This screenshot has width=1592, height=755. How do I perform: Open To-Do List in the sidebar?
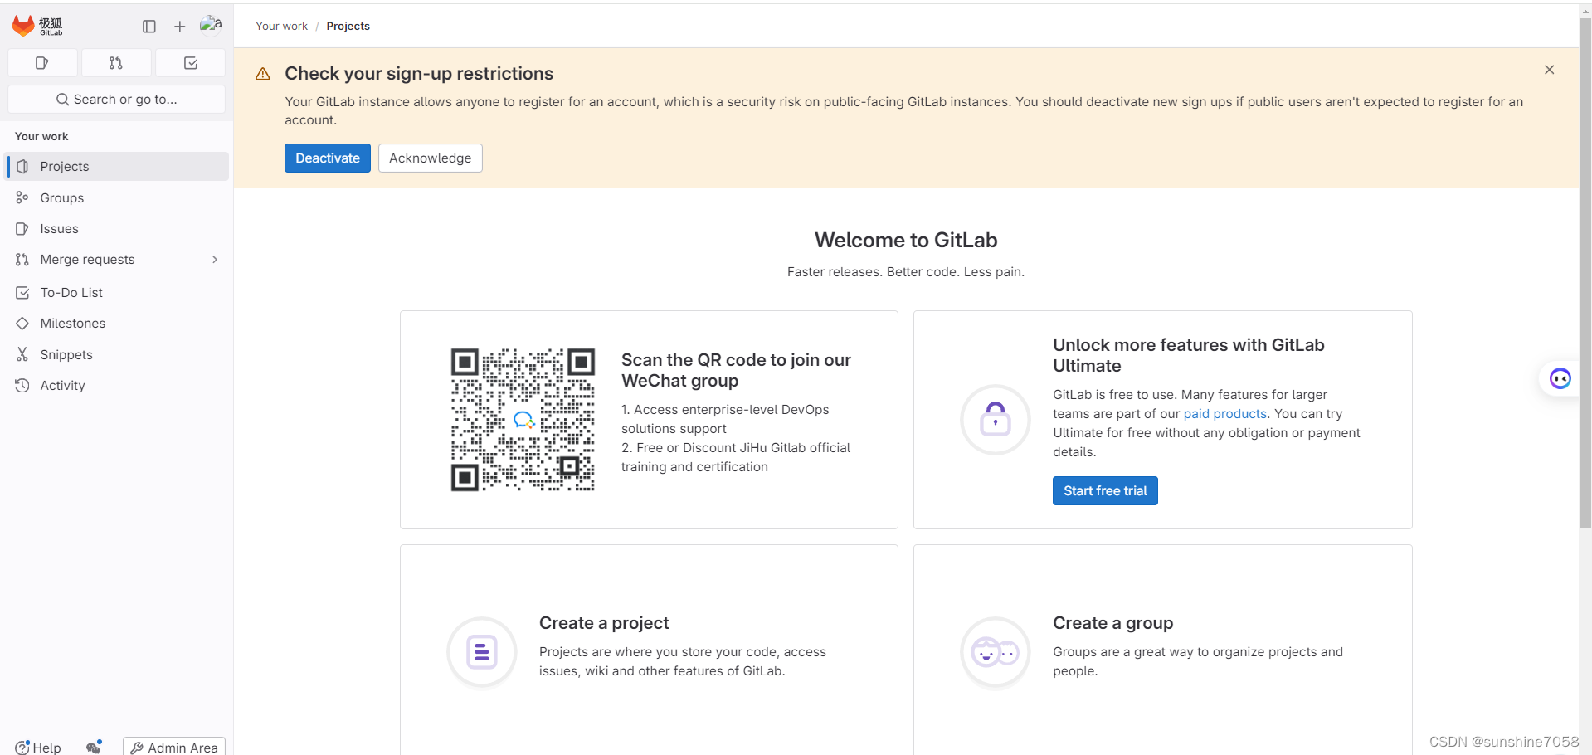117,292
